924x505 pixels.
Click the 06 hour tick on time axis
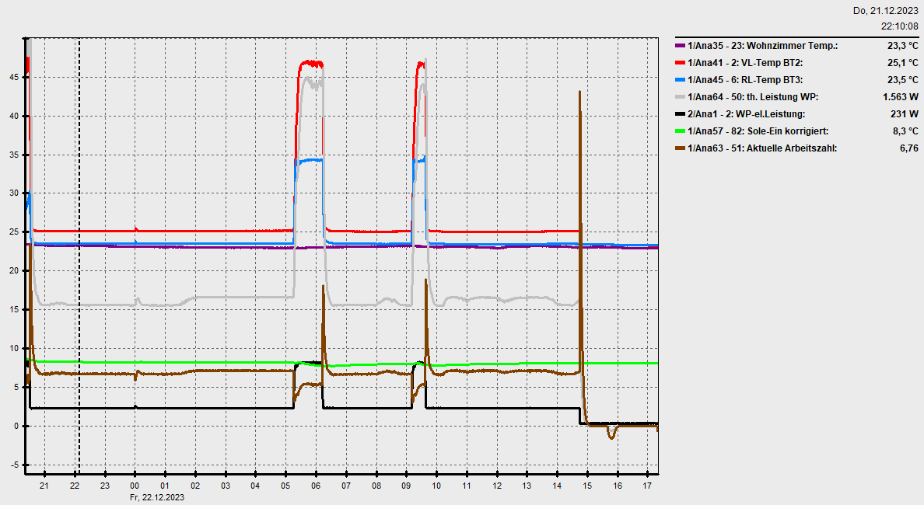coord(316,486)
